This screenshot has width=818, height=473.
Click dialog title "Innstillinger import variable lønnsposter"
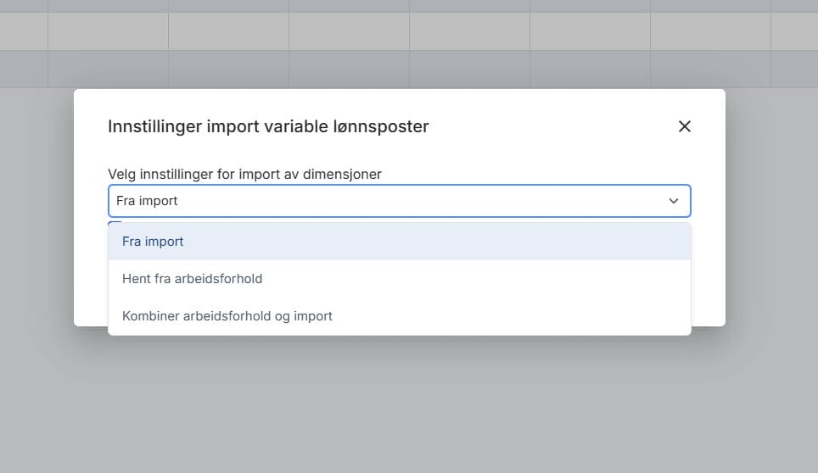[x=268, y=126]
